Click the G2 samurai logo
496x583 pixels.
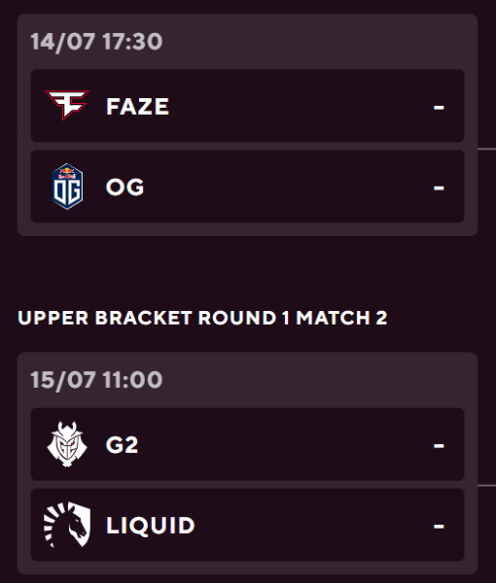point(67,444)
